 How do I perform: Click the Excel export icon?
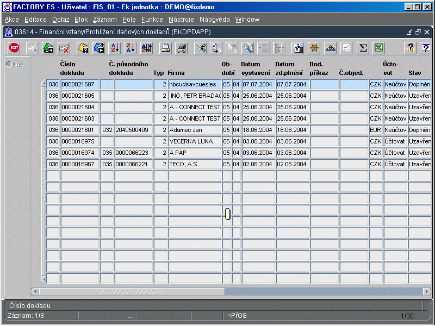point(378,48)
